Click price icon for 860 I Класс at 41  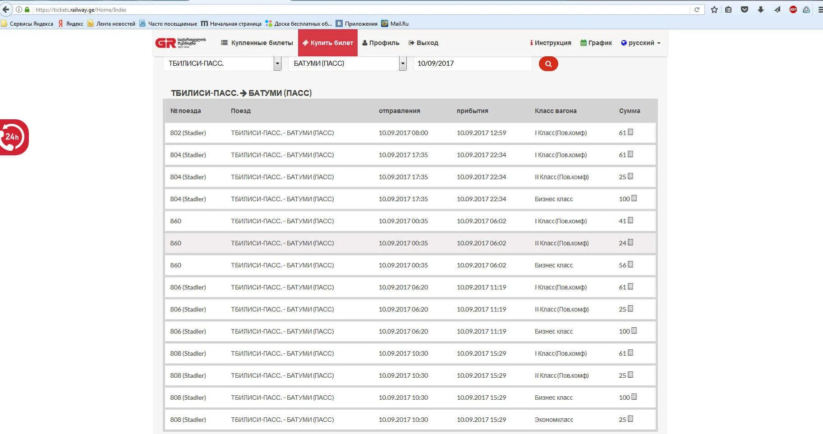click(630, 221)
